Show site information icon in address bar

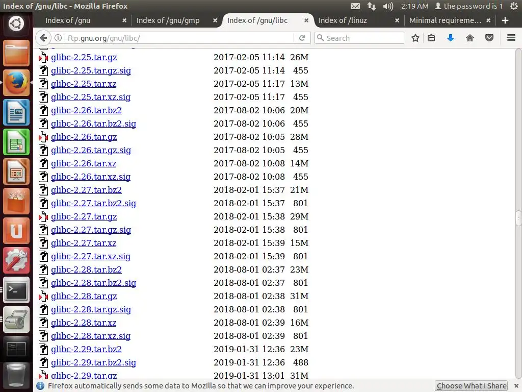coord(58,38)
